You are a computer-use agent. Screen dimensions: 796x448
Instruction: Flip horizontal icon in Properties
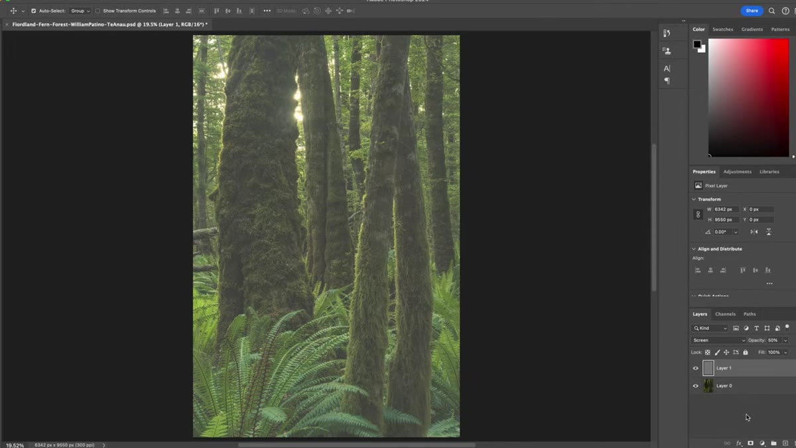(x=754, y=232)
